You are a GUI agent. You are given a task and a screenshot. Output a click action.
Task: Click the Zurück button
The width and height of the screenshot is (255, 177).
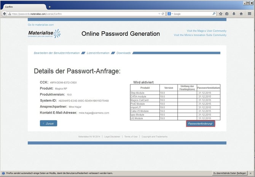click(48, 123)
